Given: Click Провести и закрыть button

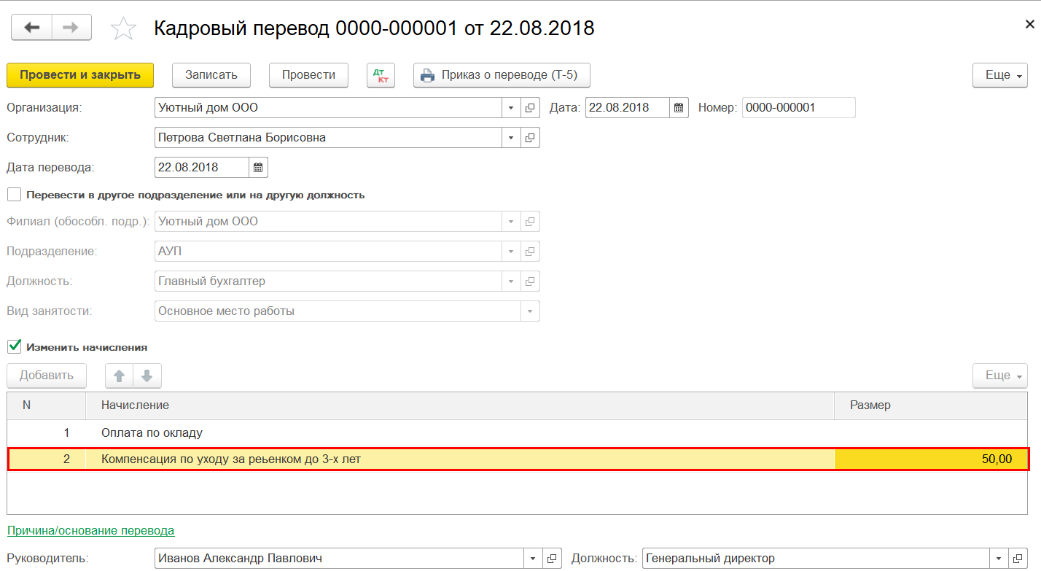Looking at the screenshot, I should coord(80,75).
